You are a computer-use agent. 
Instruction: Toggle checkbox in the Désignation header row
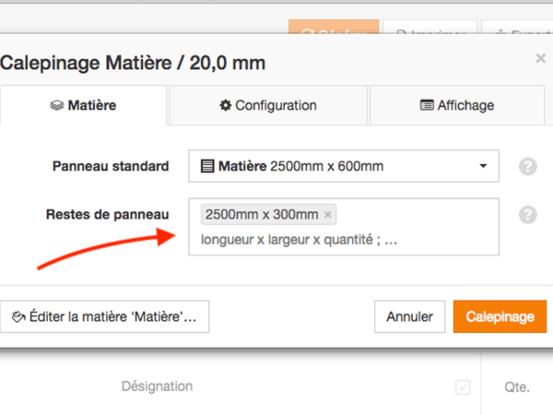[463, 387]
